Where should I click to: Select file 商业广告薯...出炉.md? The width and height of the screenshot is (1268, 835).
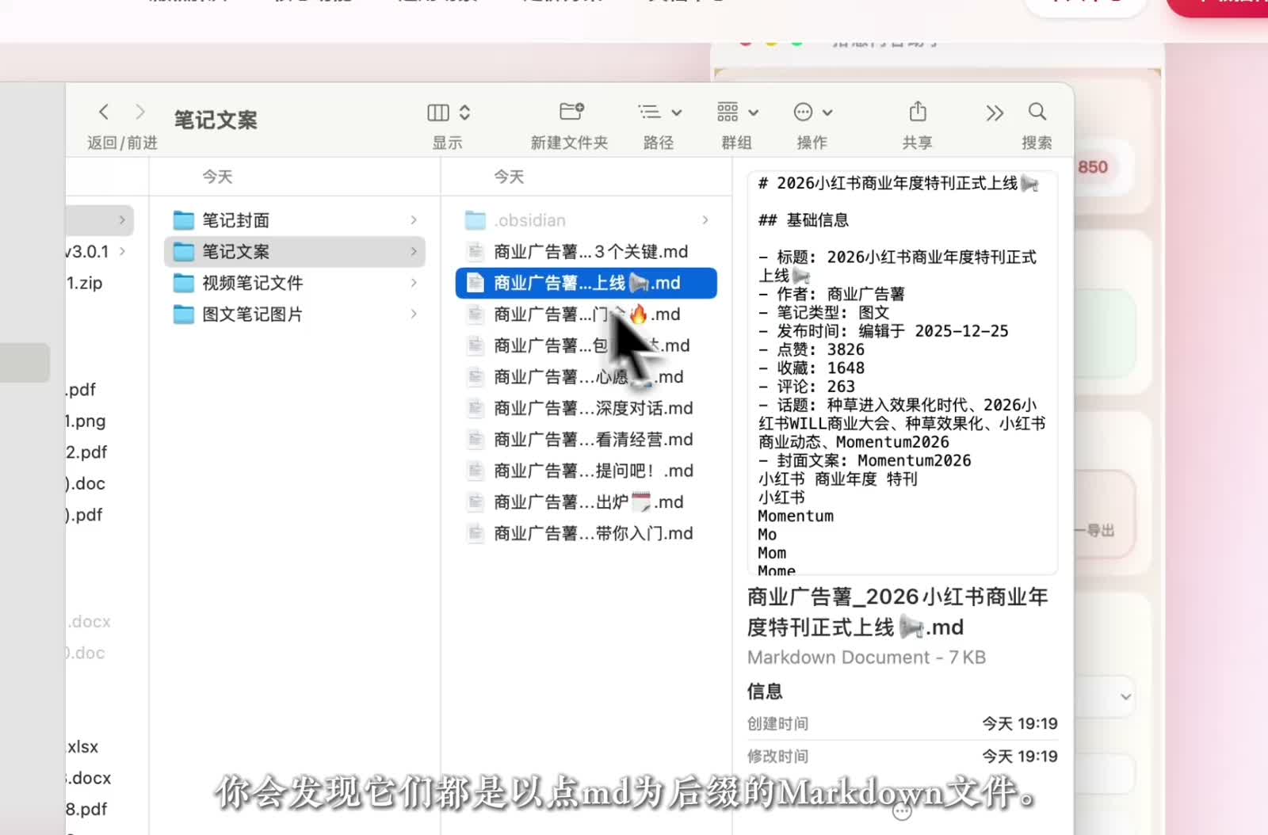pyautogui.click(x=586, y=502)
